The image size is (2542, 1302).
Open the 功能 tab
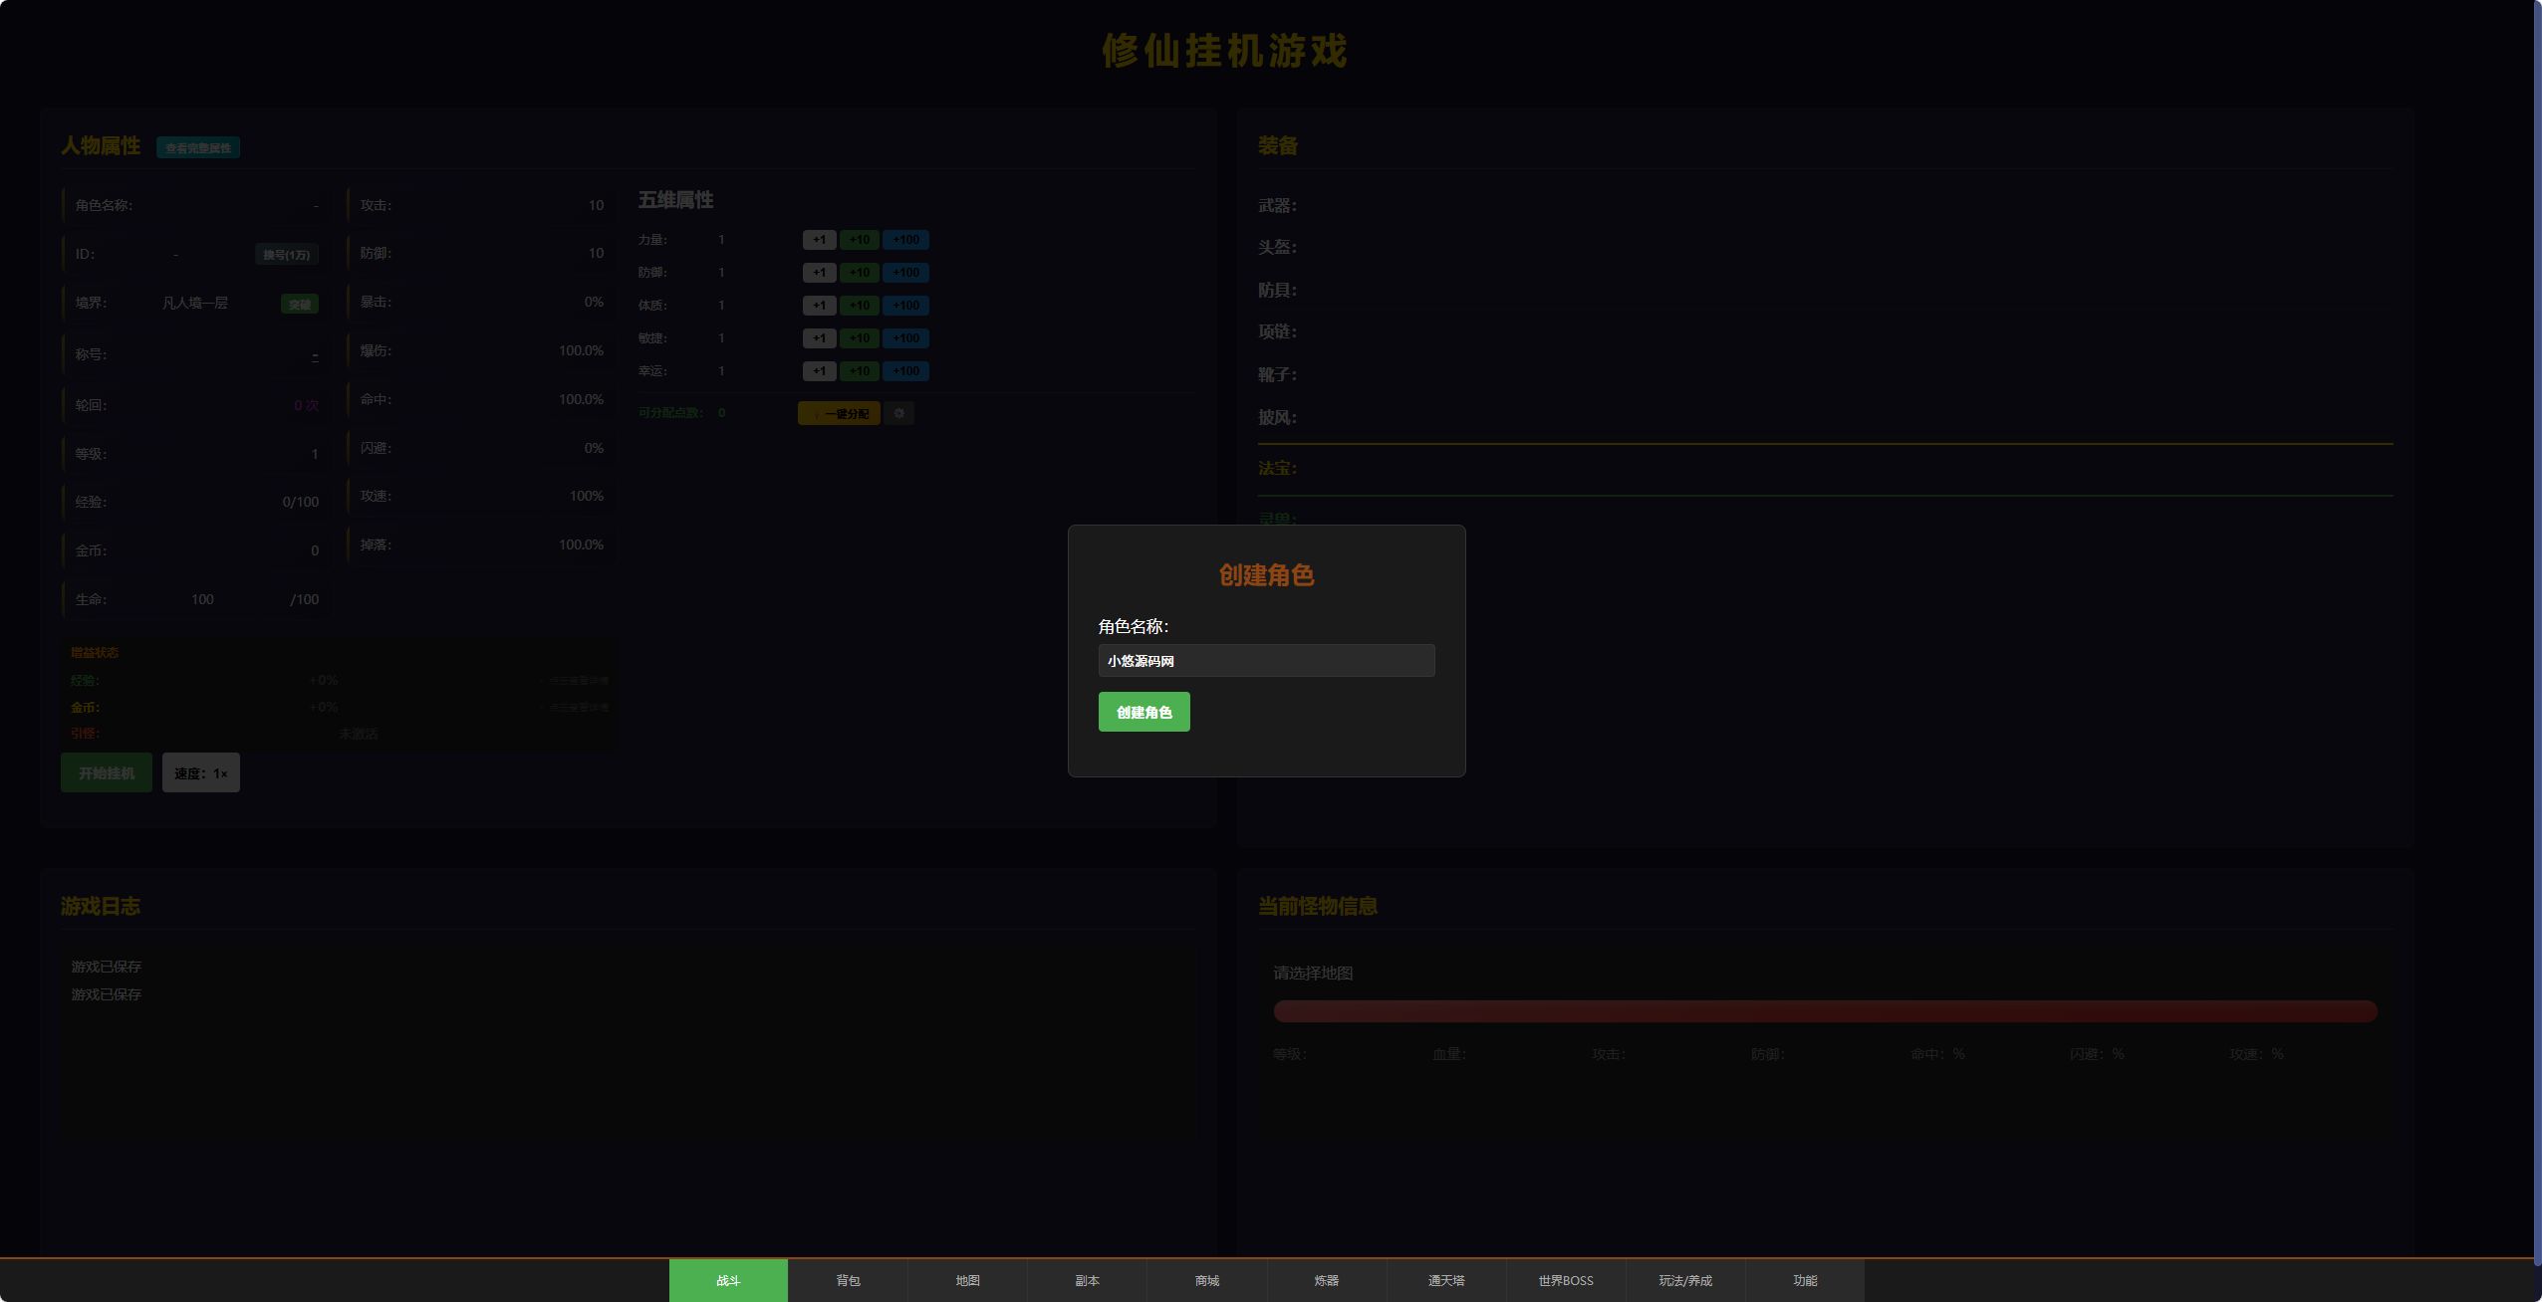coord(1804,1280)
